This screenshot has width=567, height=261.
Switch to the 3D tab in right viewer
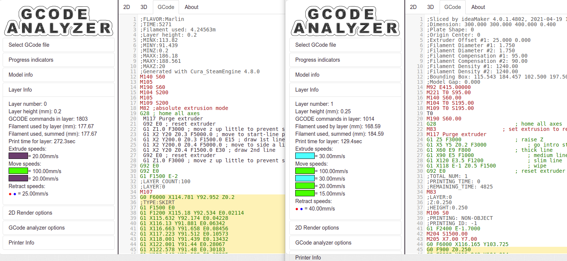431,7
